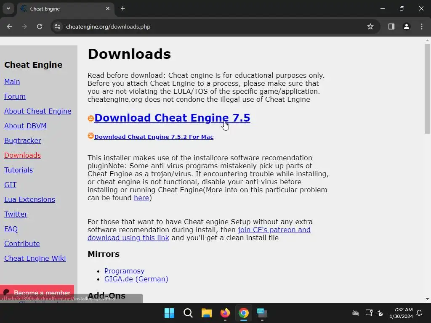
Task: Open About Cheat Engine sidebar link
Action: point(37,111)
